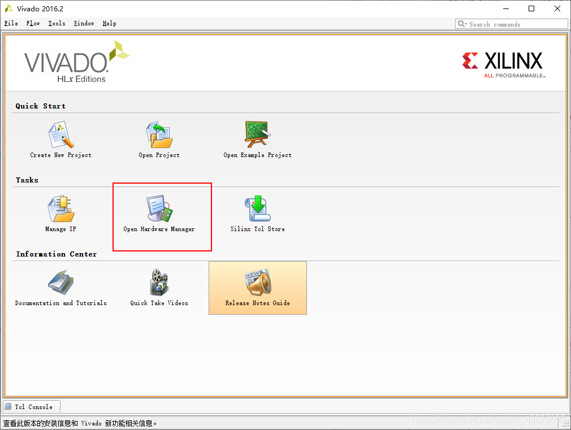Viewport: 571px width, 430px height.
Task: Click the Documentation and Tutorials book icon
Action: (x=61, y=283)
